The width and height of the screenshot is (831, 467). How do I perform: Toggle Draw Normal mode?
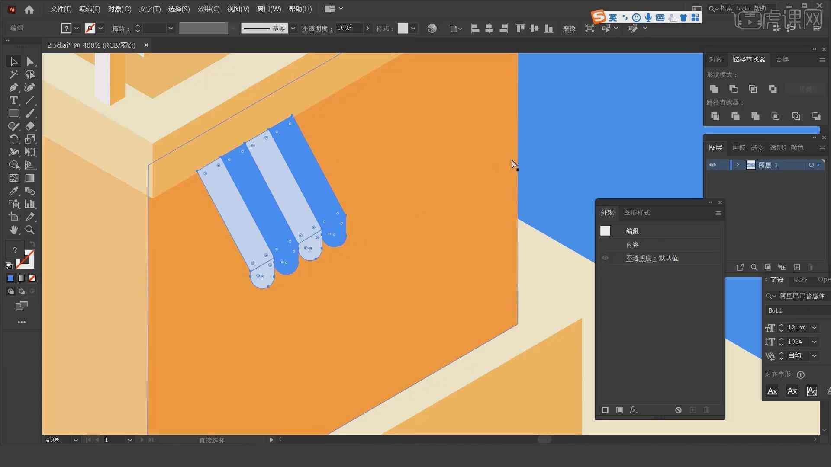[10, 291]
